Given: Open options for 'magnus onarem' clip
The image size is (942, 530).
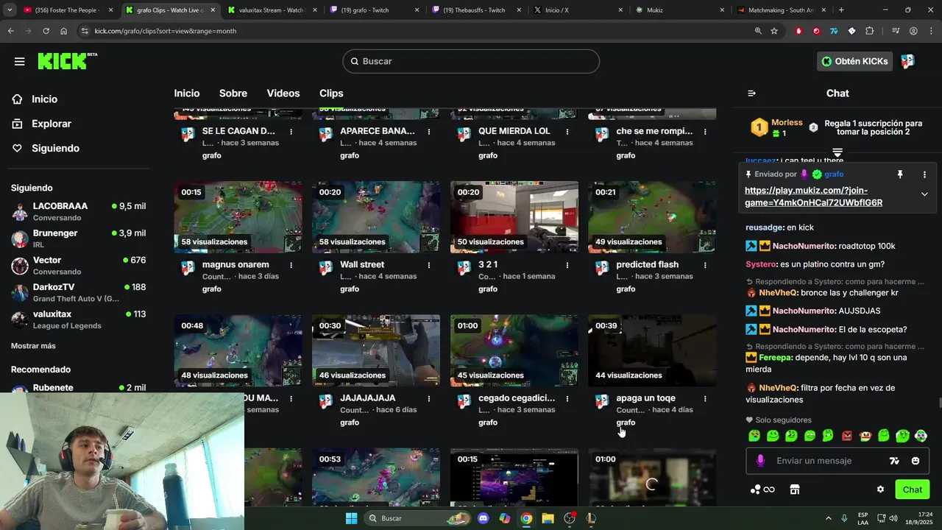Looking at the screenshot, I should pos(291,265).
